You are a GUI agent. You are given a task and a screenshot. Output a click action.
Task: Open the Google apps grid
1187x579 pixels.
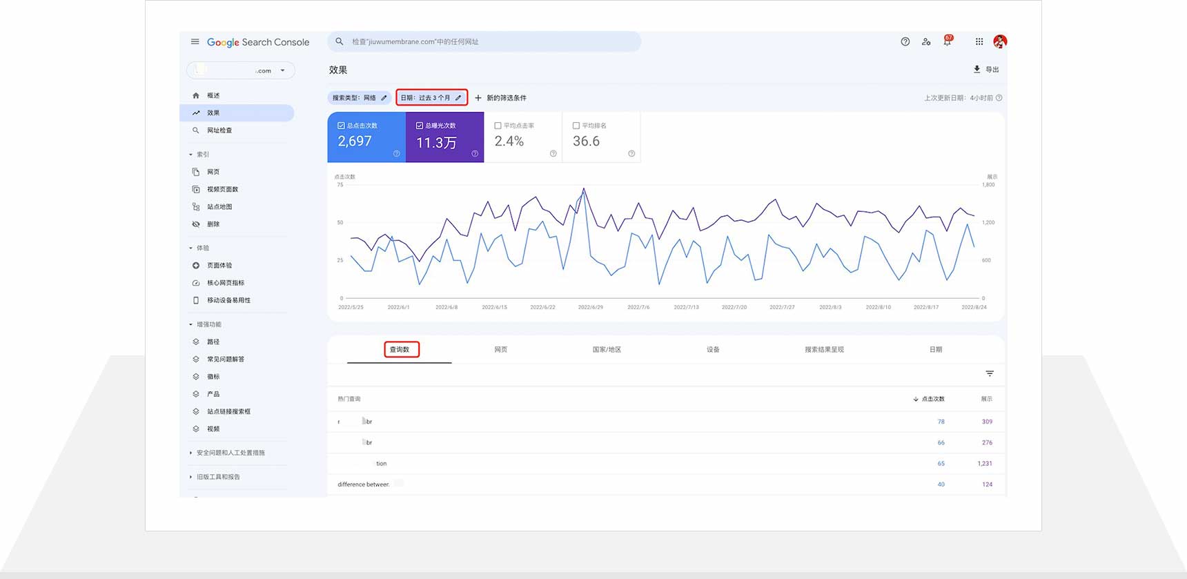pos(979,42)
